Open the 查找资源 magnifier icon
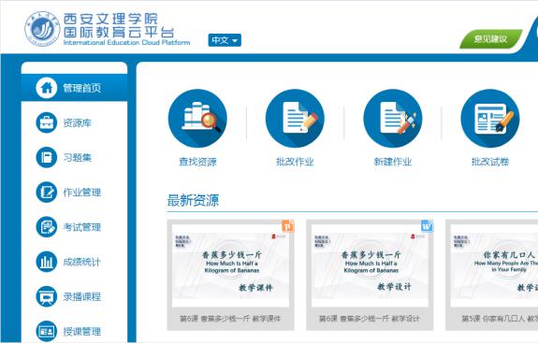This screenshot has width=538, height=343. [197, 118]
